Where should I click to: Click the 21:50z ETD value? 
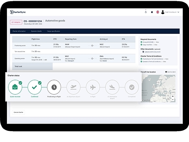point(56,44)
